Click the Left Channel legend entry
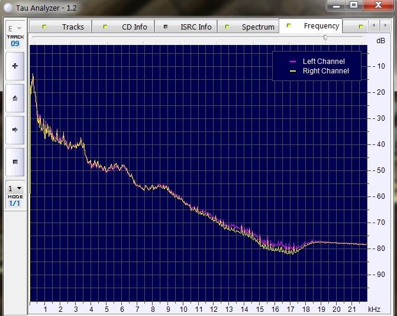The image size is (397, 316). tap(323, 62)
